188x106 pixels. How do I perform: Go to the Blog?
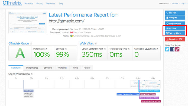pos(61,4)
